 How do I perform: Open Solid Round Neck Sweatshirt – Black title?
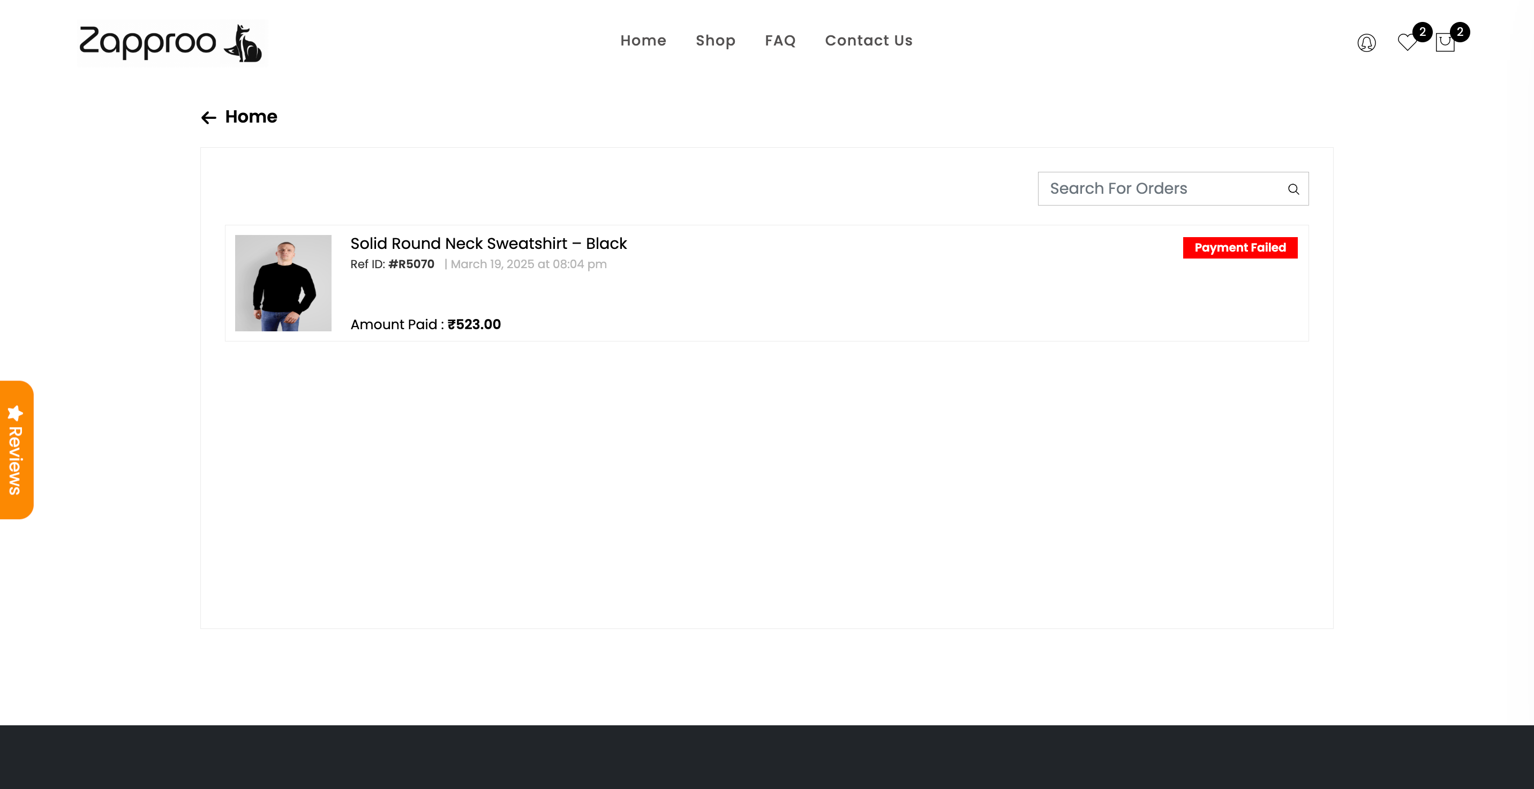coord(488,244)
